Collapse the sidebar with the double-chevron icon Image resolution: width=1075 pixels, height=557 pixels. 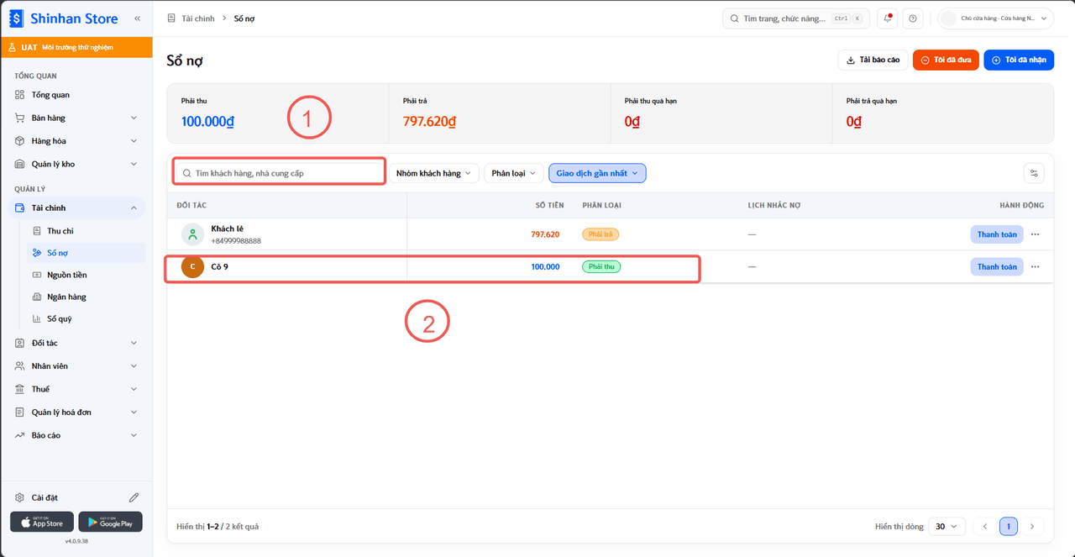point(137,18)
